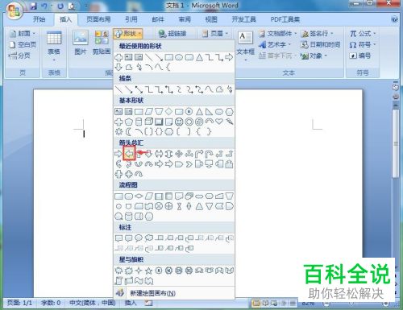The image size is (403, 310).
Task: Pick the Diamond shape in basic shapes
Action: [x=168, y=111]
